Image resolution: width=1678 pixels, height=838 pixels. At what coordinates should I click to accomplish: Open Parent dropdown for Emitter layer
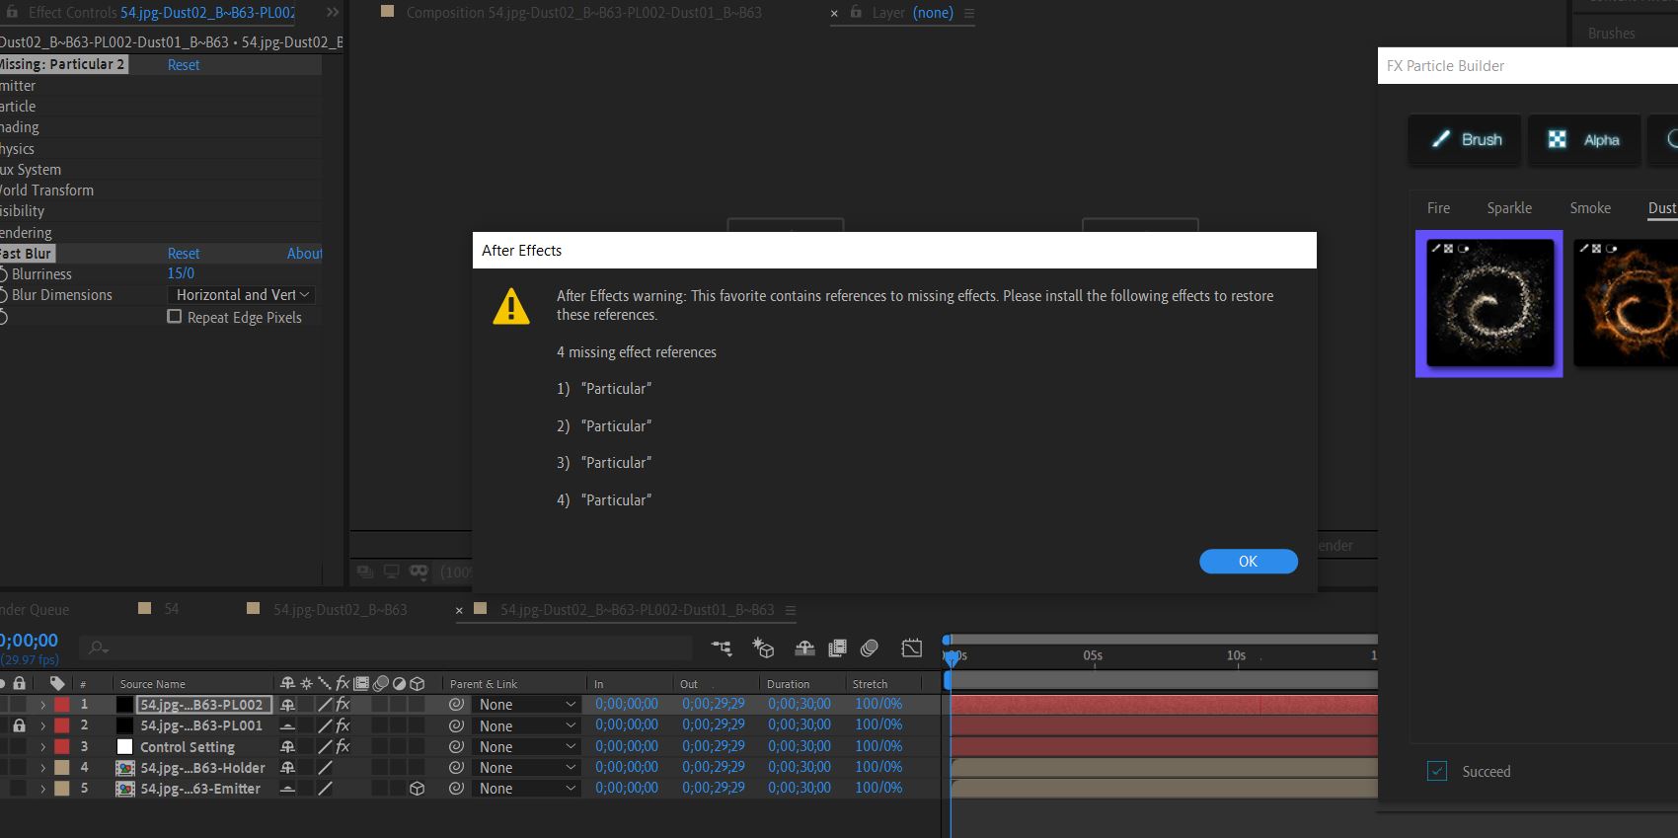[x=526, y=789]
